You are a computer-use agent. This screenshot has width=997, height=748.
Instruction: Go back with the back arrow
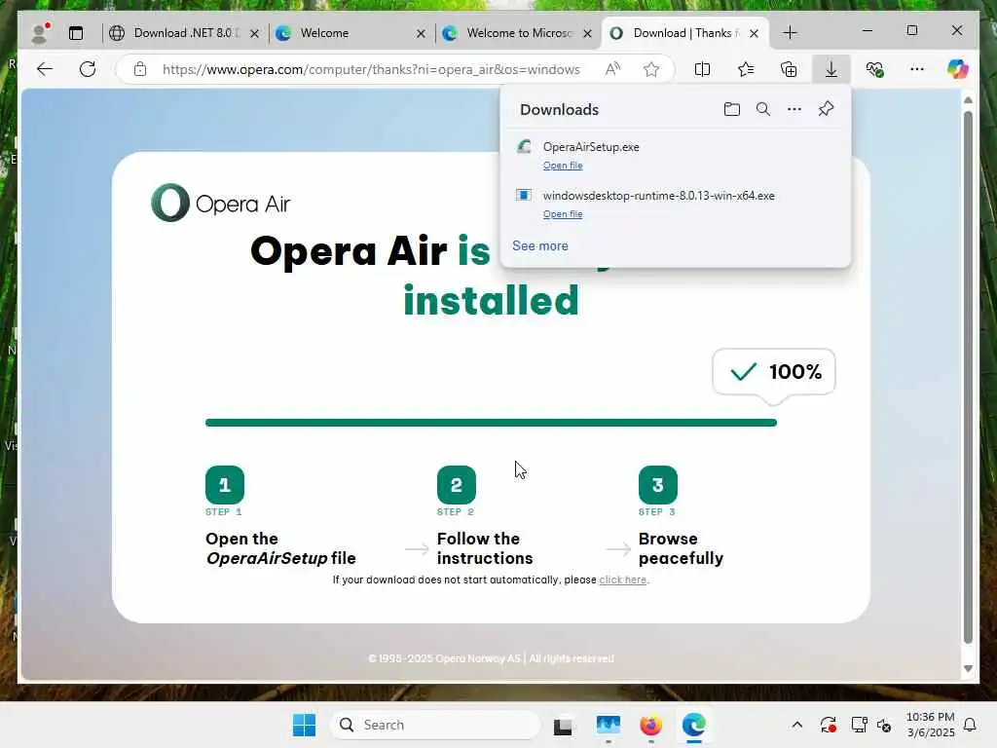[45, 69]
